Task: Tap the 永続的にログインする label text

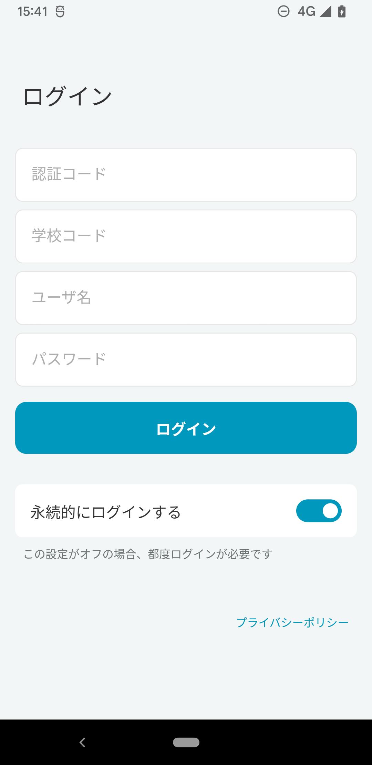Action: [106, 512]
